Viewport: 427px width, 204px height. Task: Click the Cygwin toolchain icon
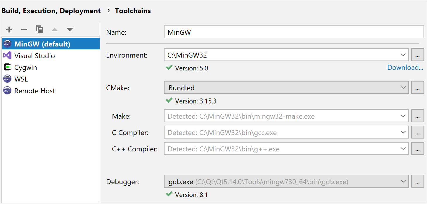coord(7,67)
